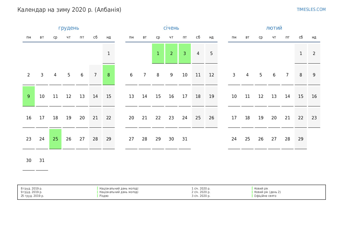Image resolution: width=343 pixels, height=243 pixels.
Task: Select highlighted December 8 holiday cell
Action: coord(109,75)
